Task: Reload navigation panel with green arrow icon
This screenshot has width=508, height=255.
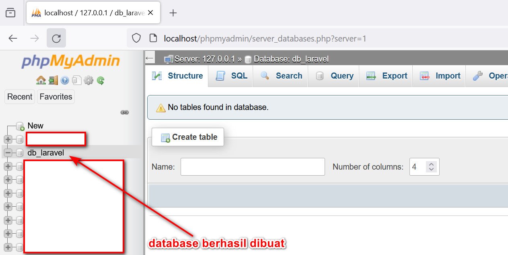Action: (x=101, y=81)
